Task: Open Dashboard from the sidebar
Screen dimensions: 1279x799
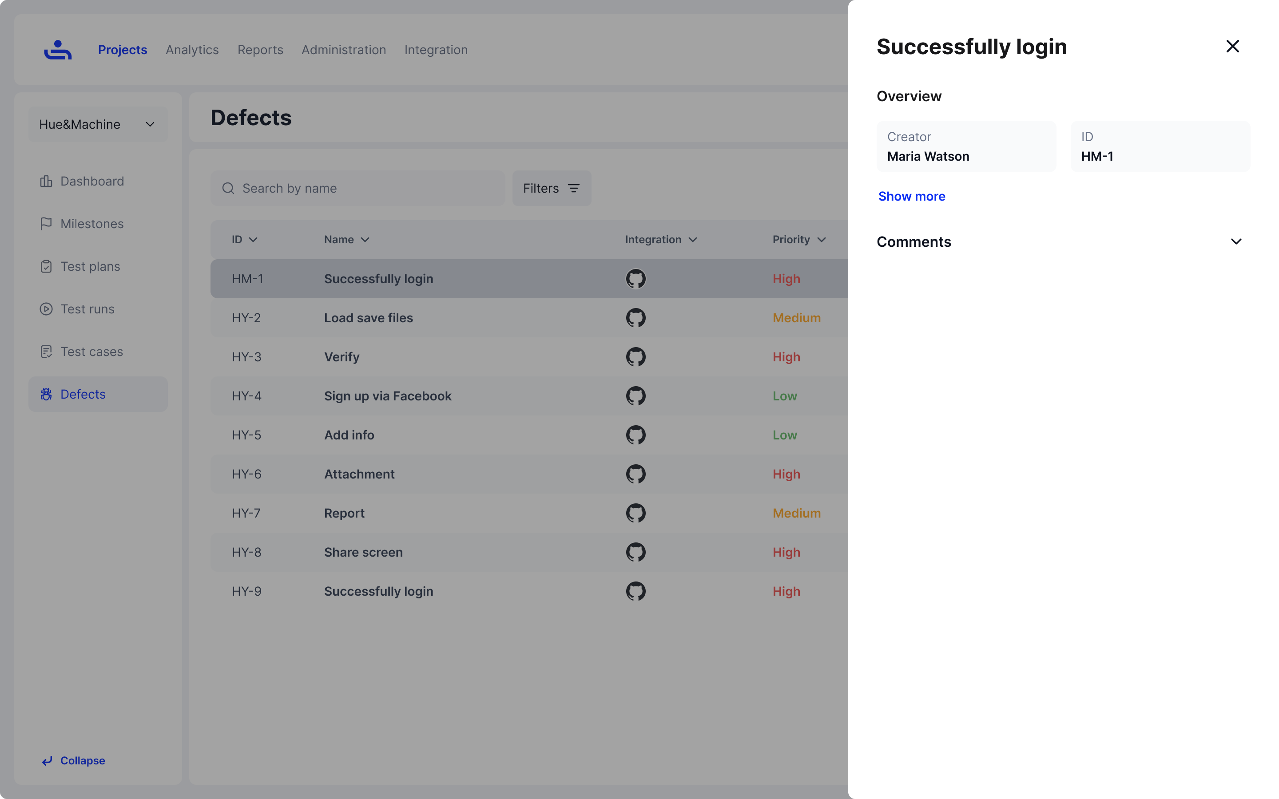Action: (x=92, y=181)
